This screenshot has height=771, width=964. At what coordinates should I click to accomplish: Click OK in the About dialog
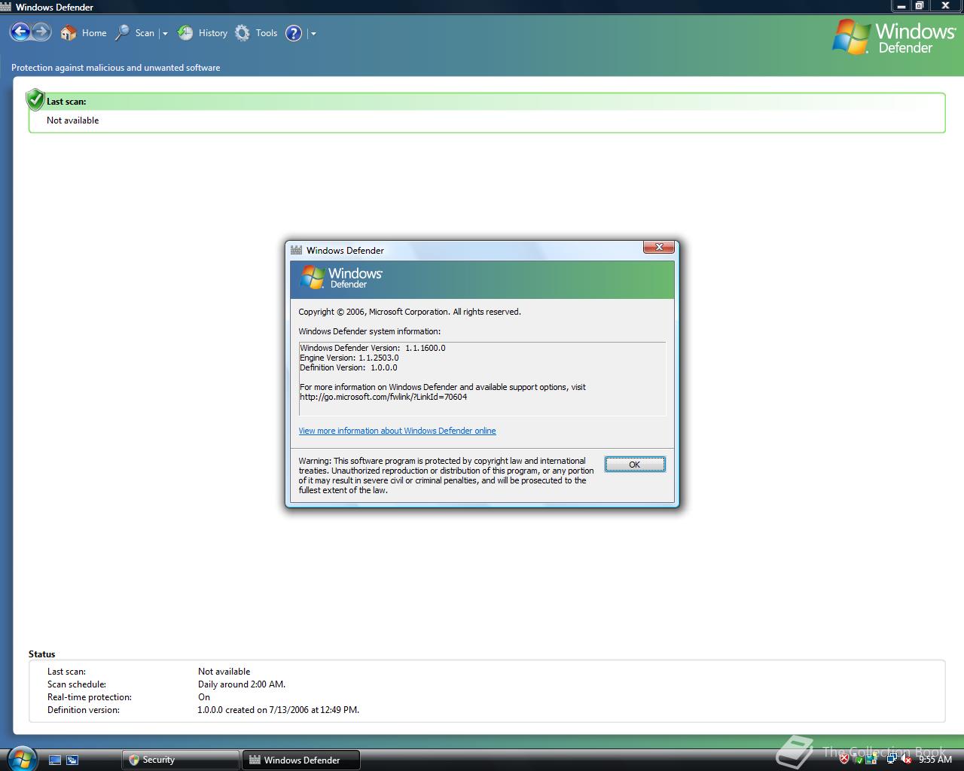pyautogui.click(x=635, y=465)
